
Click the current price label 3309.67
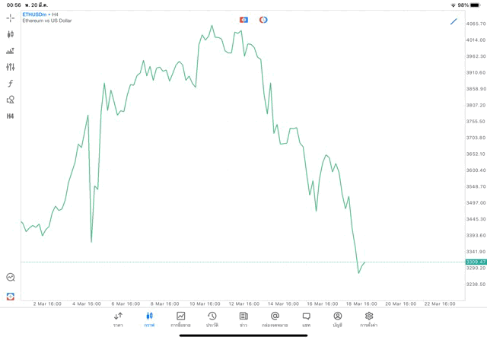click(476, 262)
